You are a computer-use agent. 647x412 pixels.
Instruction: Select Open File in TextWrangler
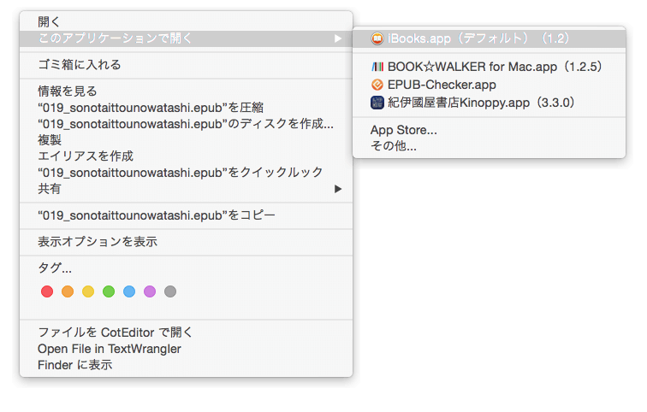click(186, 349)
